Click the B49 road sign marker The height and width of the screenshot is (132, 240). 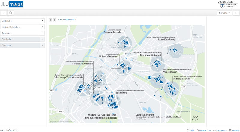coord(60,112)
